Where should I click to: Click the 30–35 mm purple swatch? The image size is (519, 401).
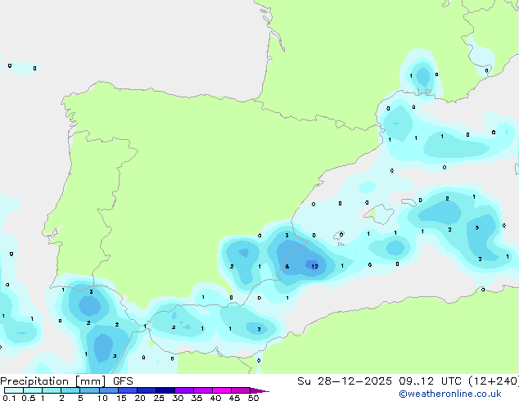183,390
